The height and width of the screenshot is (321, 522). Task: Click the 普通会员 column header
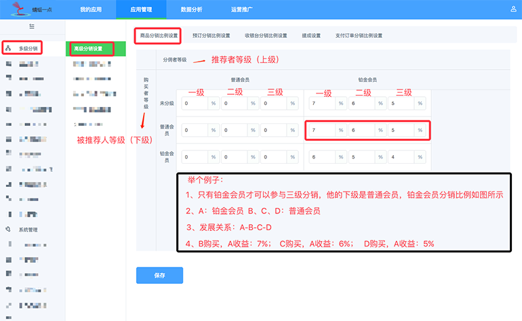coord(240,80)
